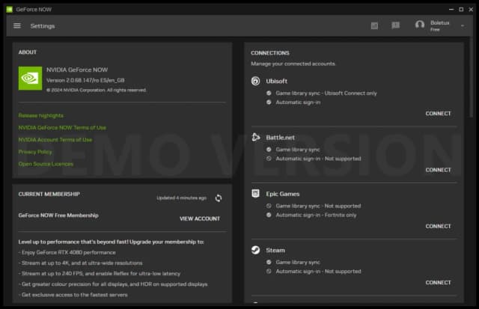The width and height of the screenshot is (479, 309).
Task: Refresh the current membership status
Action: 219,198
